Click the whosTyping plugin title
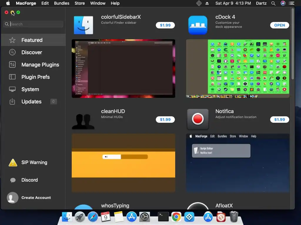 click(x=115, y=205)
